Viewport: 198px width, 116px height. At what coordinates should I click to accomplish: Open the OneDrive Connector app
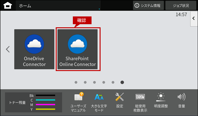point(34,49)
